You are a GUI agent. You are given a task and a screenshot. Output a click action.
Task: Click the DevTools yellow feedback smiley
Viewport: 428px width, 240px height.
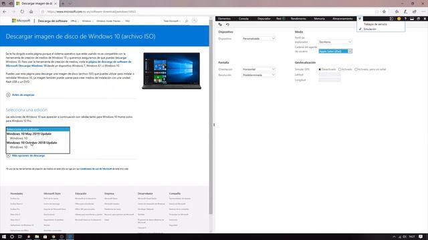(399, 19)
